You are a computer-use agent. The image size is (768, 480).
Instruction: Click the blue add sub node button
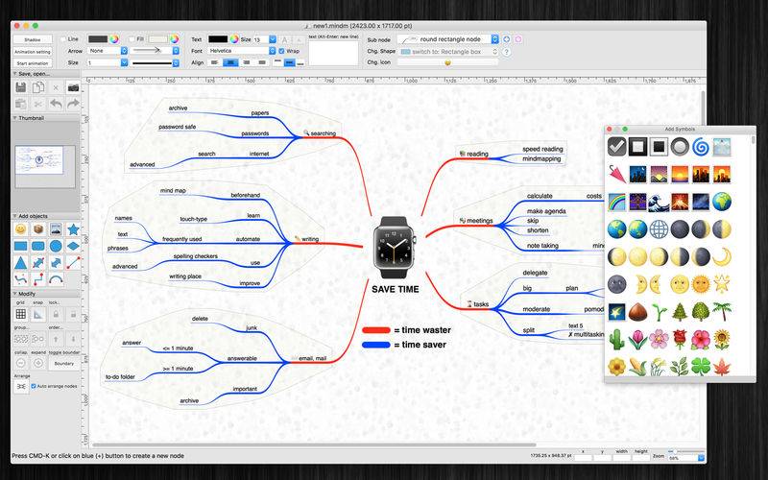point(507,39)
